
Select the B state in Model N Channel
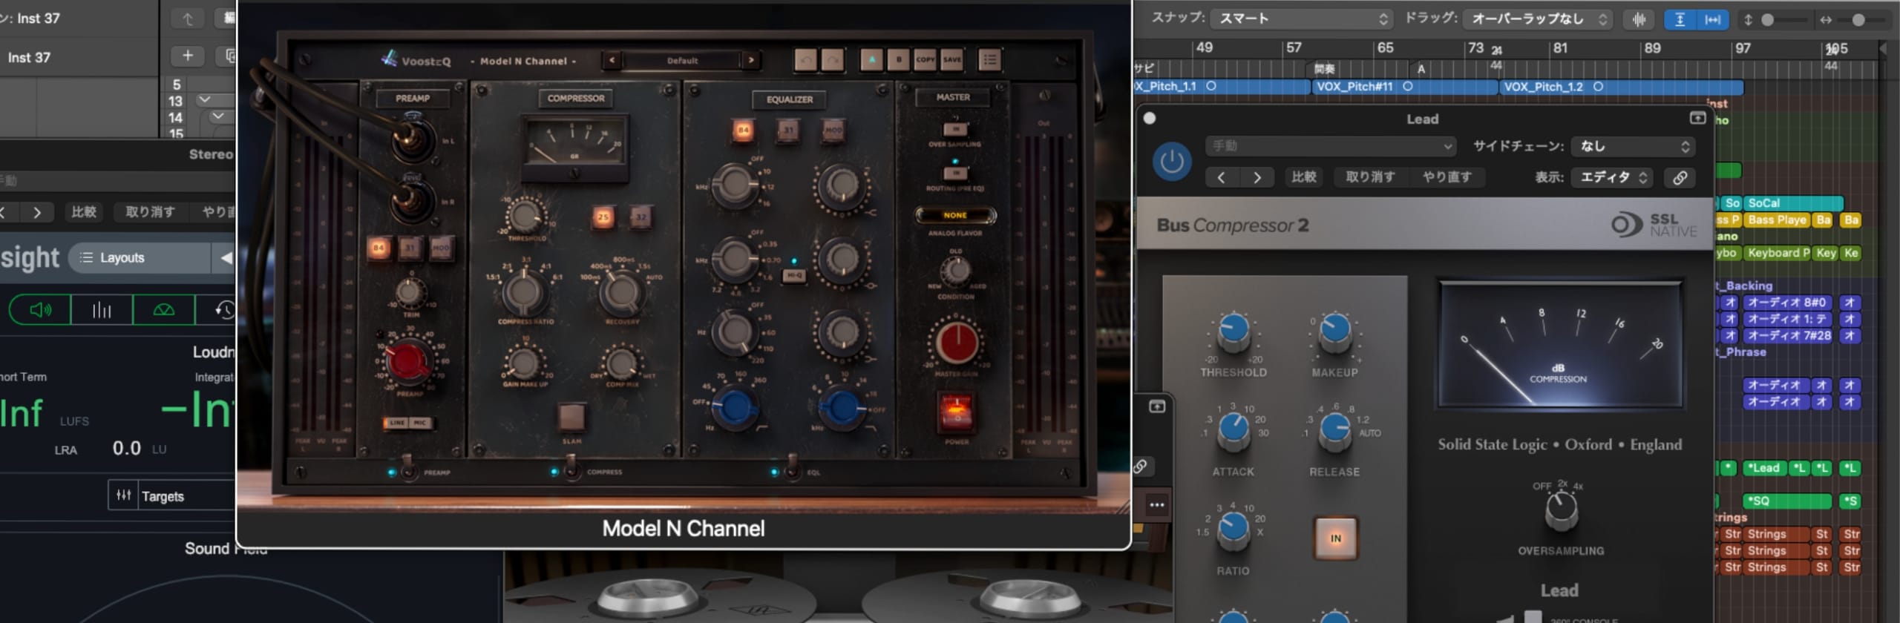[x=898, y=60]
